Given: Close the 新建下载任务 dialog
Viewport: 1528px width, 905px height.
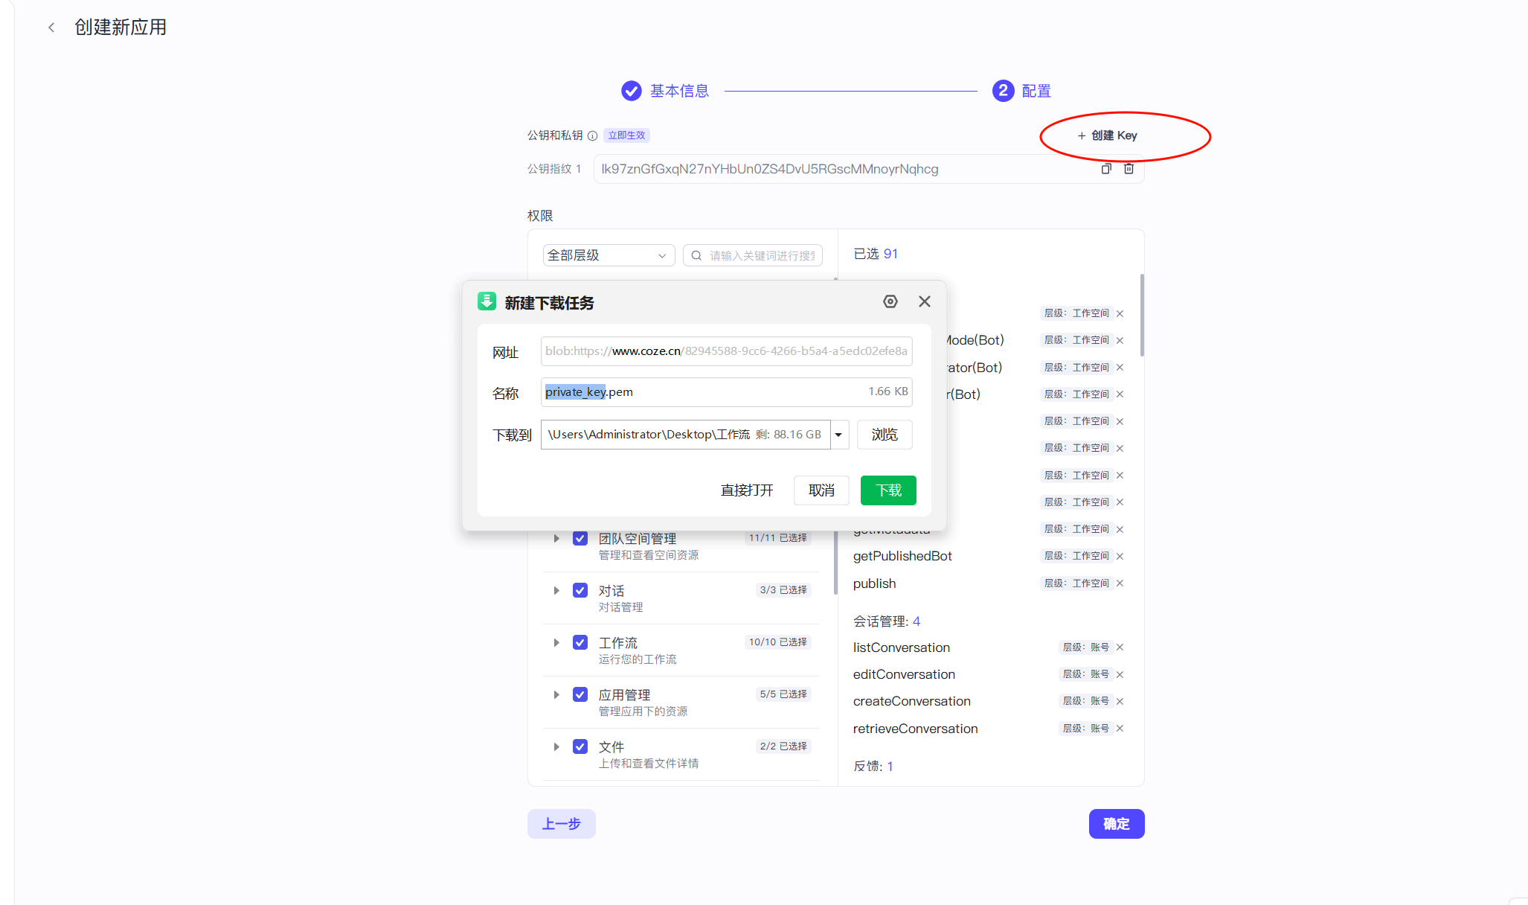Looking at the screenshot, I should click(925, 301).
